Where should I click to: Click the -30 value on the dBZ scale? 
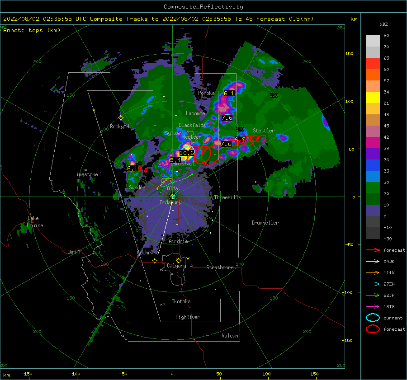point(388,239)
